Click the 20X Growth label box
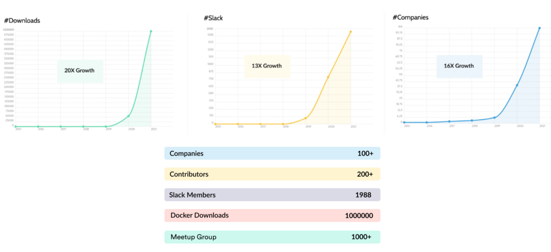Viewport: 551px width, 252px height. click(x=80, y=71)
